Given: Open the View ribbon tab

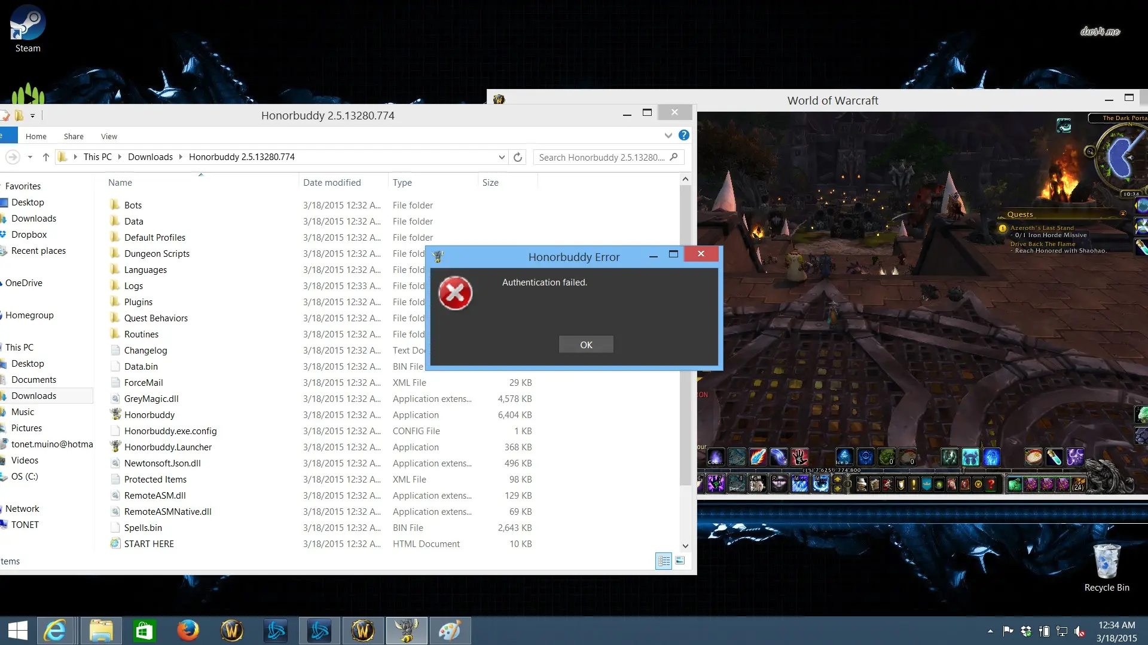Looking at the screenshot, I should click(x=109, y=136).
